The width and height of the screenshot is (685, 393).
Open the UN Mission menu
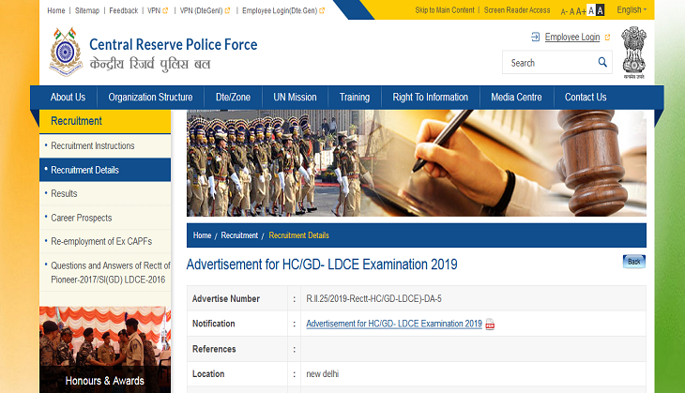point(295,97)
